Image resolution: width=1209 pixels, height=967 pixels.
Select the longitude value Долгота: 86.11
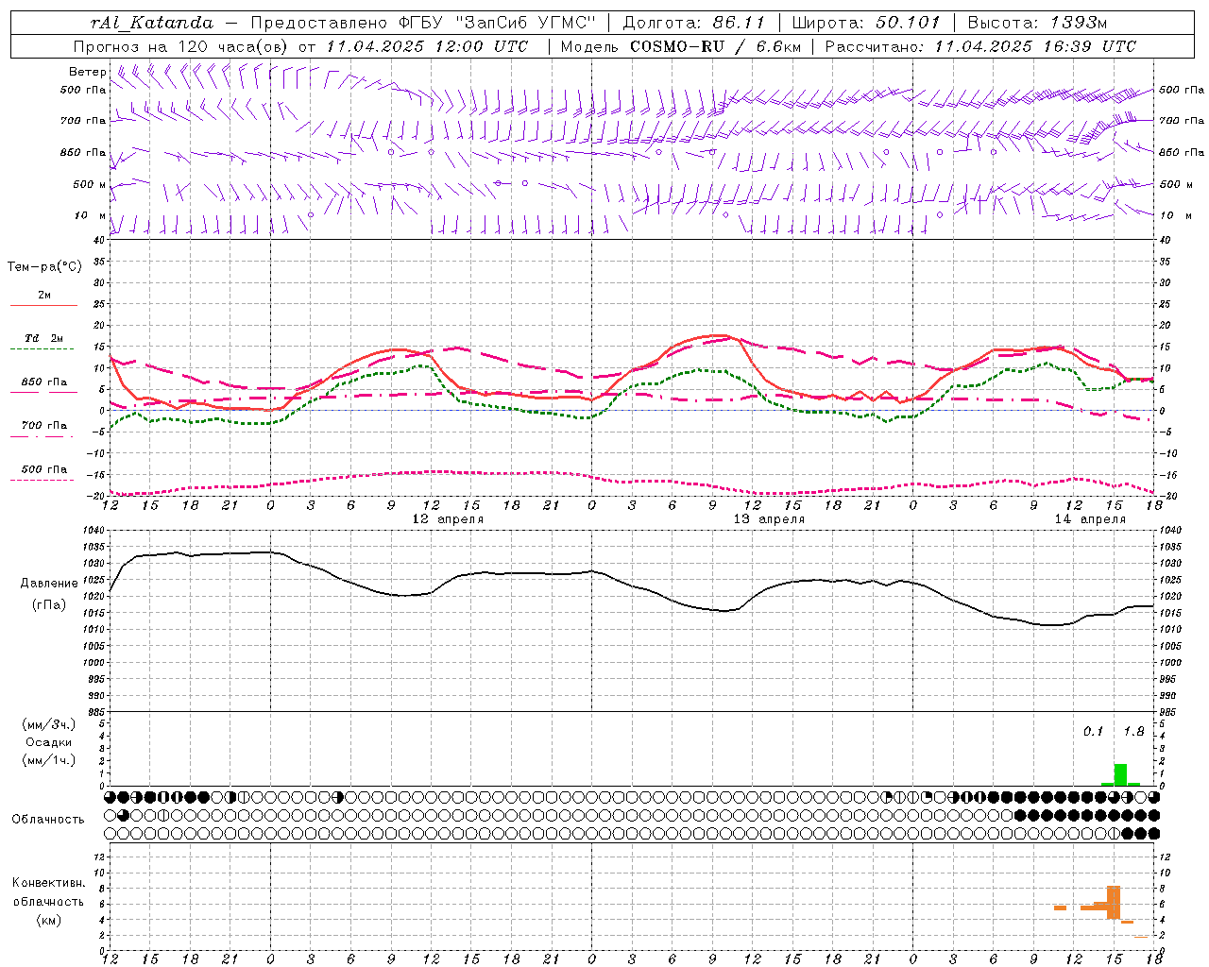pos(694,23)
